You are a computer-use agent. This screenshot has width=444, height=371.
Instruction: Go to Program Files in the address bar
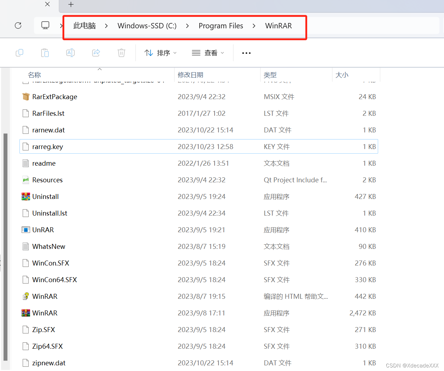click(221, 26)
